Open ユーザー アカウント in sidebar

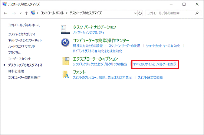tap(20, 59)
